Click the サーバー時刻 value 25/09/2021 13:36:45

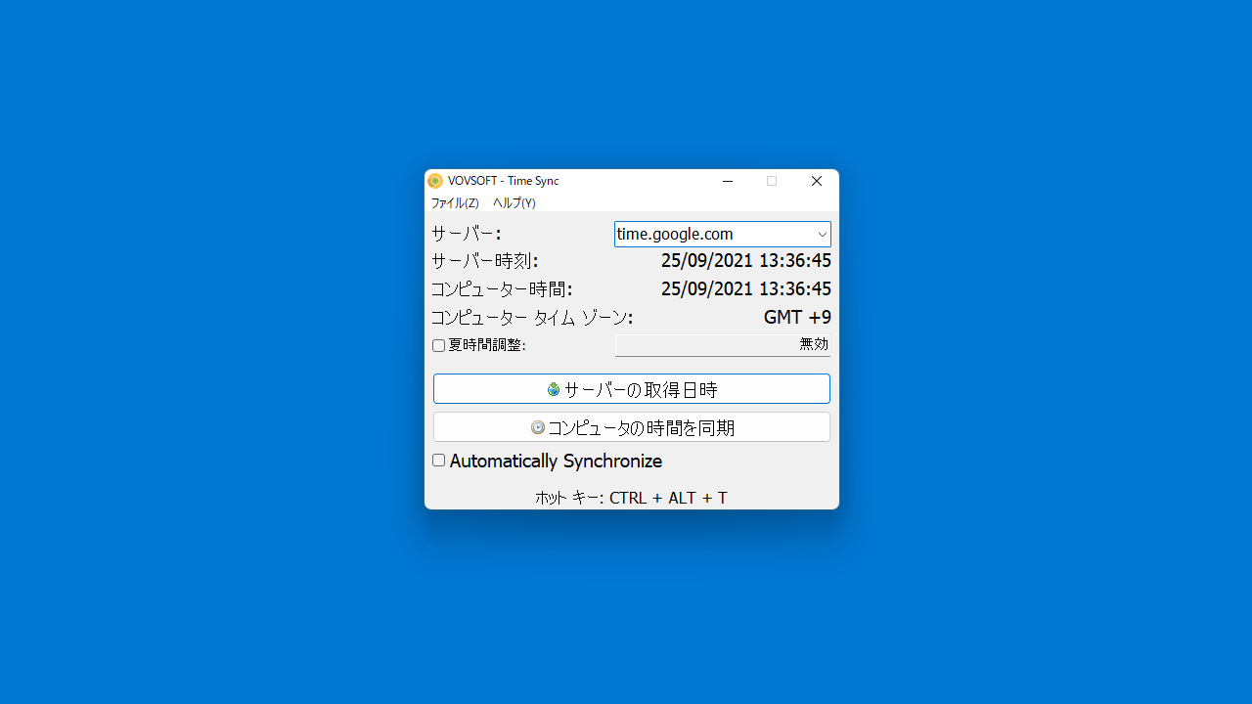pyautogui.click(x=746, y=261)
